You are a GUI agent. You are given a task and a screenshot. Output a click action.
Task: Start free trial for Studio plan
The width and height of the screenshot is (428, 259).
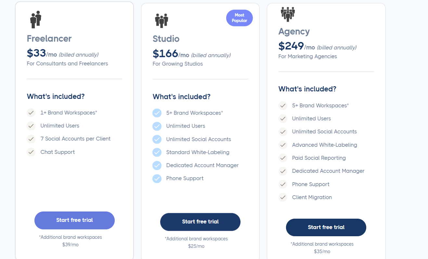[200, 222]
